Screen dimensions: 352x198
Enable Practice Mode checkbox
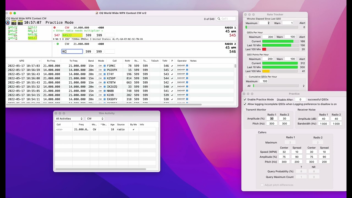[245, 100]
